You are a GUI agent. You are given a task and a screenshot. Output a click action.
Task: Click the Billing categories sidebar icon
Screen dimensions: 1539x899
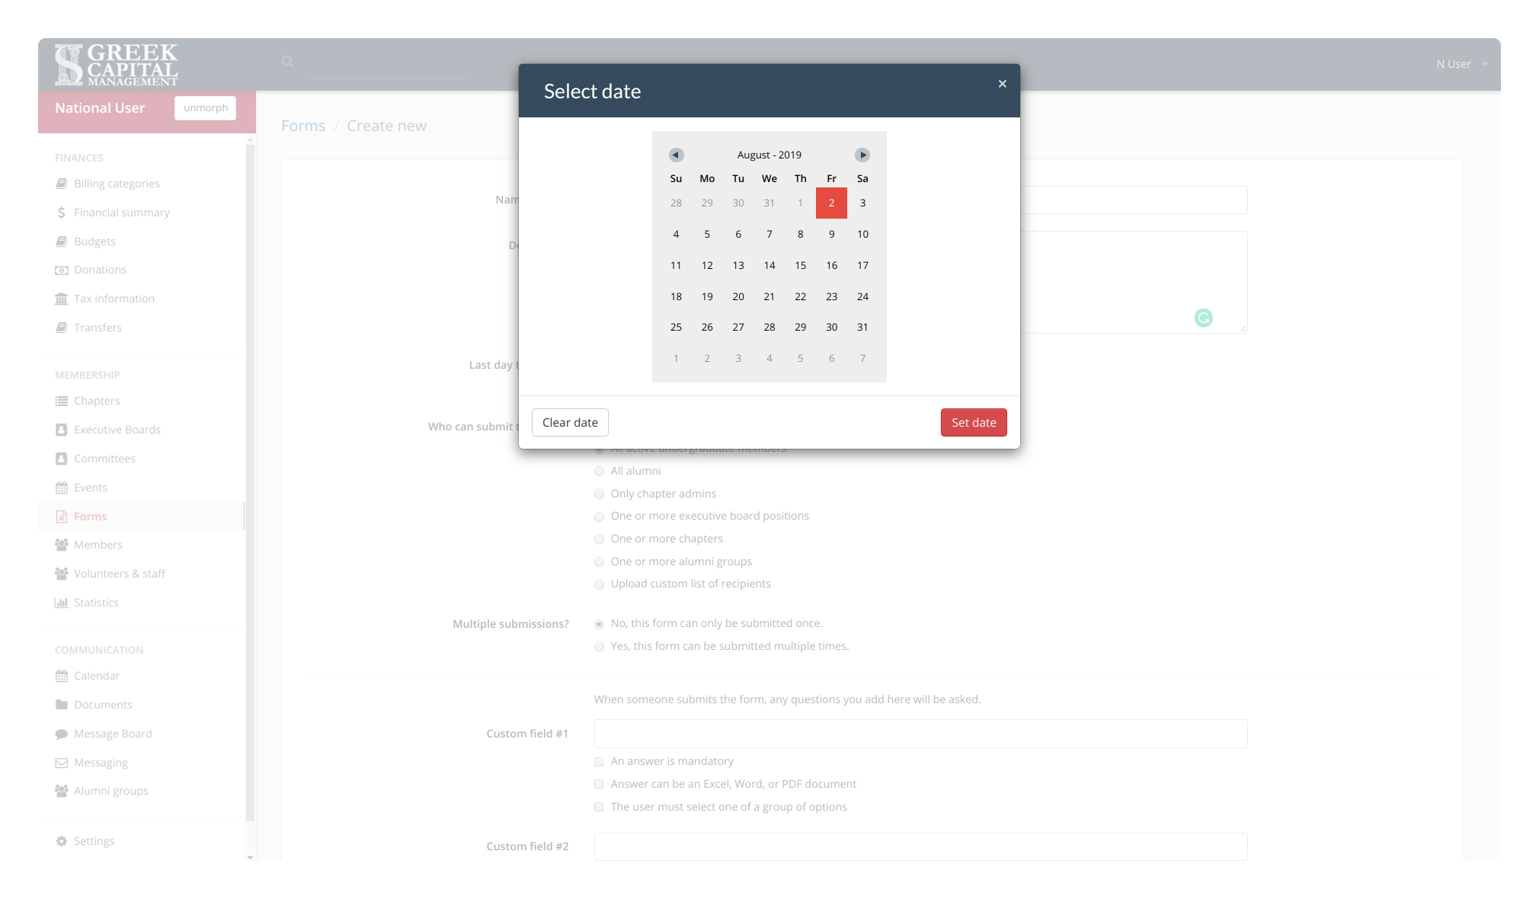coord(61,183)
